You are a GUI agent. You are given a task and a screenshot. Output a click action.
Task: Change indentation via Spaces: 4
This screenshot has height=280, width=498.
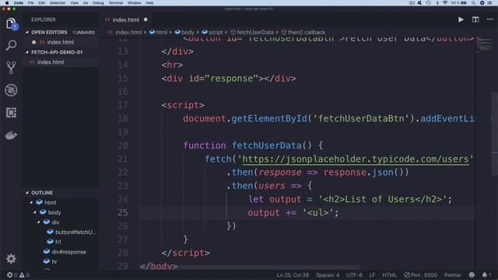328,275
